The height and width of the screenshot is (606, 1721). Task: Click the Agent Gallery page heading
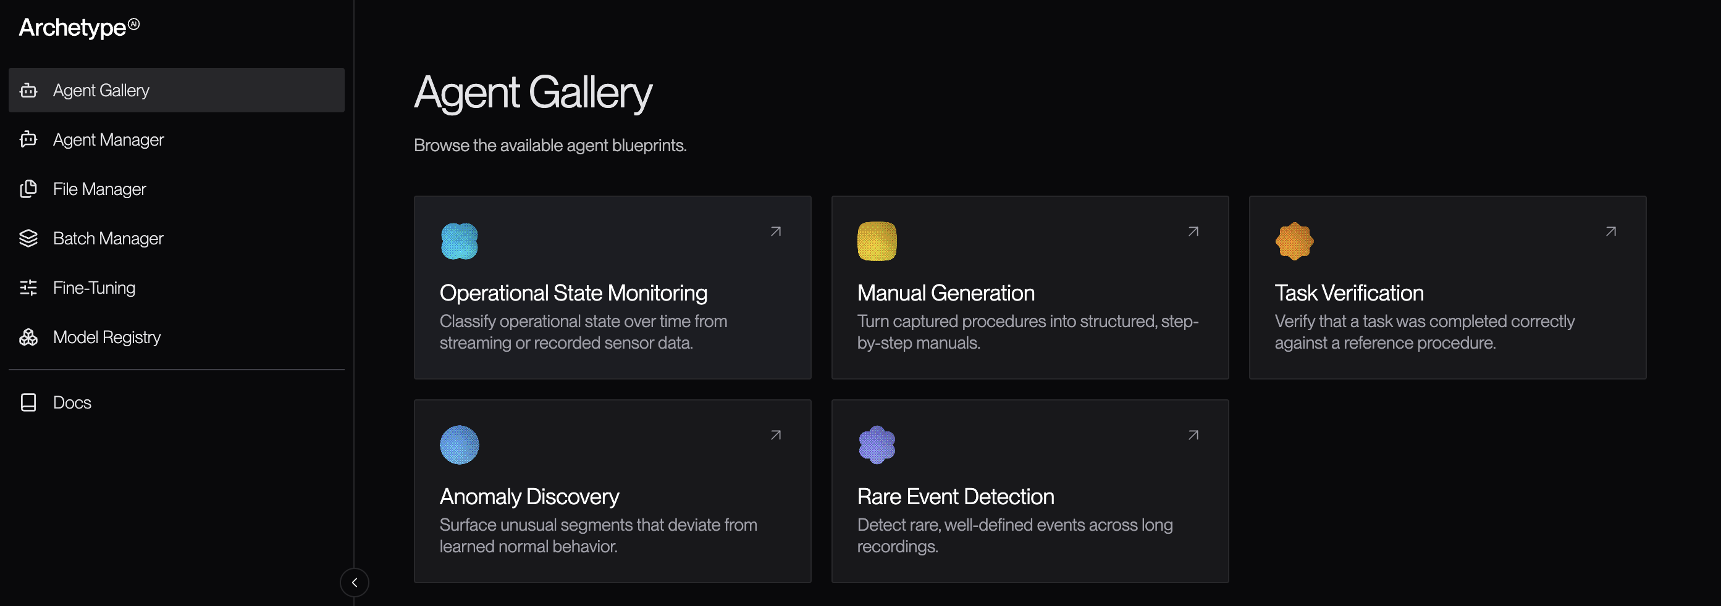(x=532, y=92)
